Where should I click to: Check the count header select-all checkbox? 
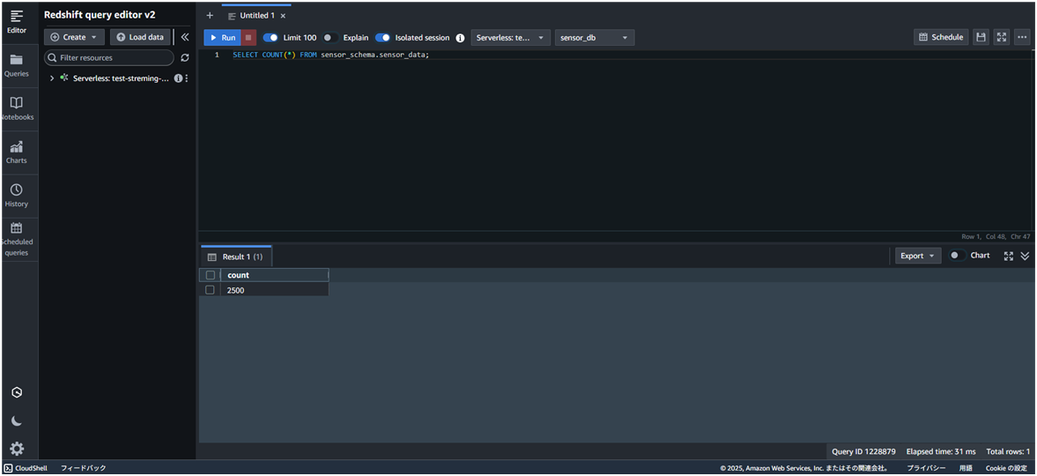pos(211,275)
